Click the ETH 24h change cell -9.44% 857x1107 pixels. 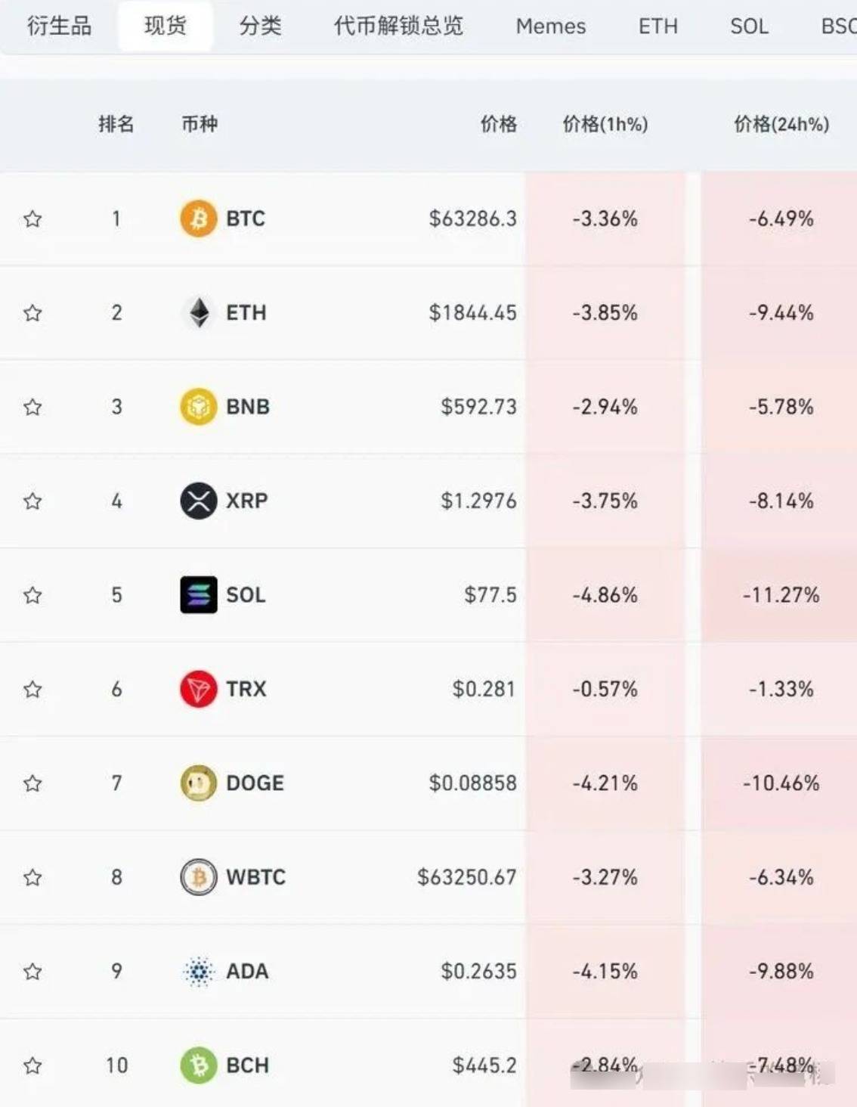pos(781,313)
